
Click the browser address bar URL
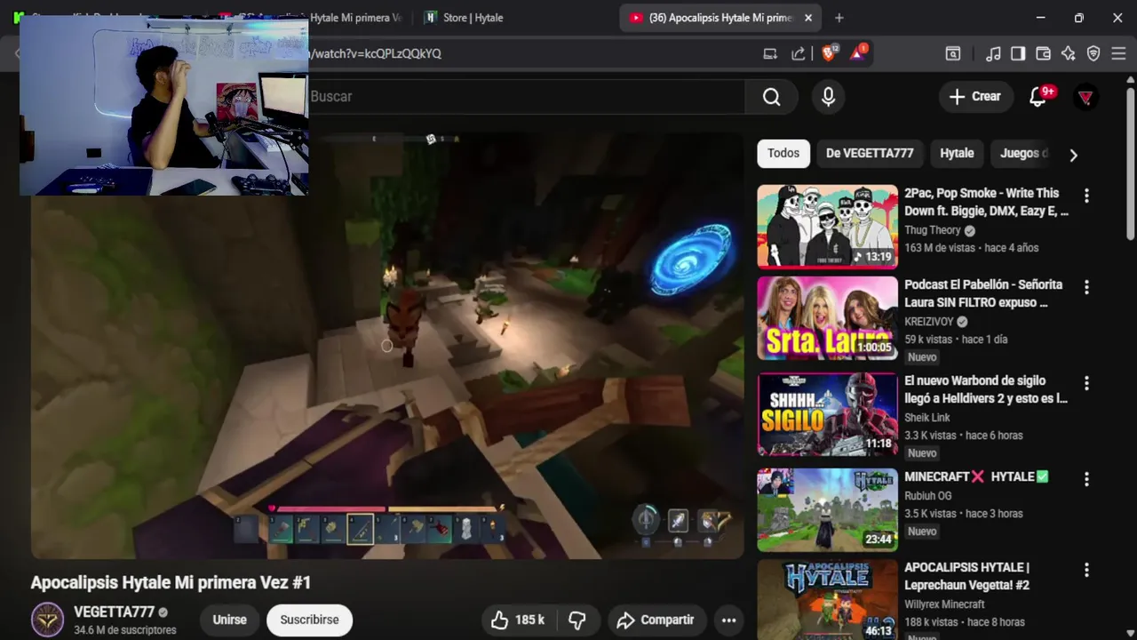click(x=374, y=53)
